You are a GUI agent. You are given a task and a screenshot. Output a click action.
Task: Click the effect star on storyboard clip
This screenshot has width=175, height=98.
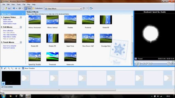point(3,83)
